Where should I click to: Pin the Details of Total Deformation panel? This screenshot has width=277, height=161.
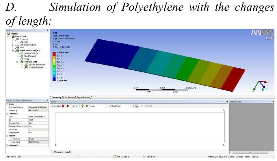coord(48,100)
